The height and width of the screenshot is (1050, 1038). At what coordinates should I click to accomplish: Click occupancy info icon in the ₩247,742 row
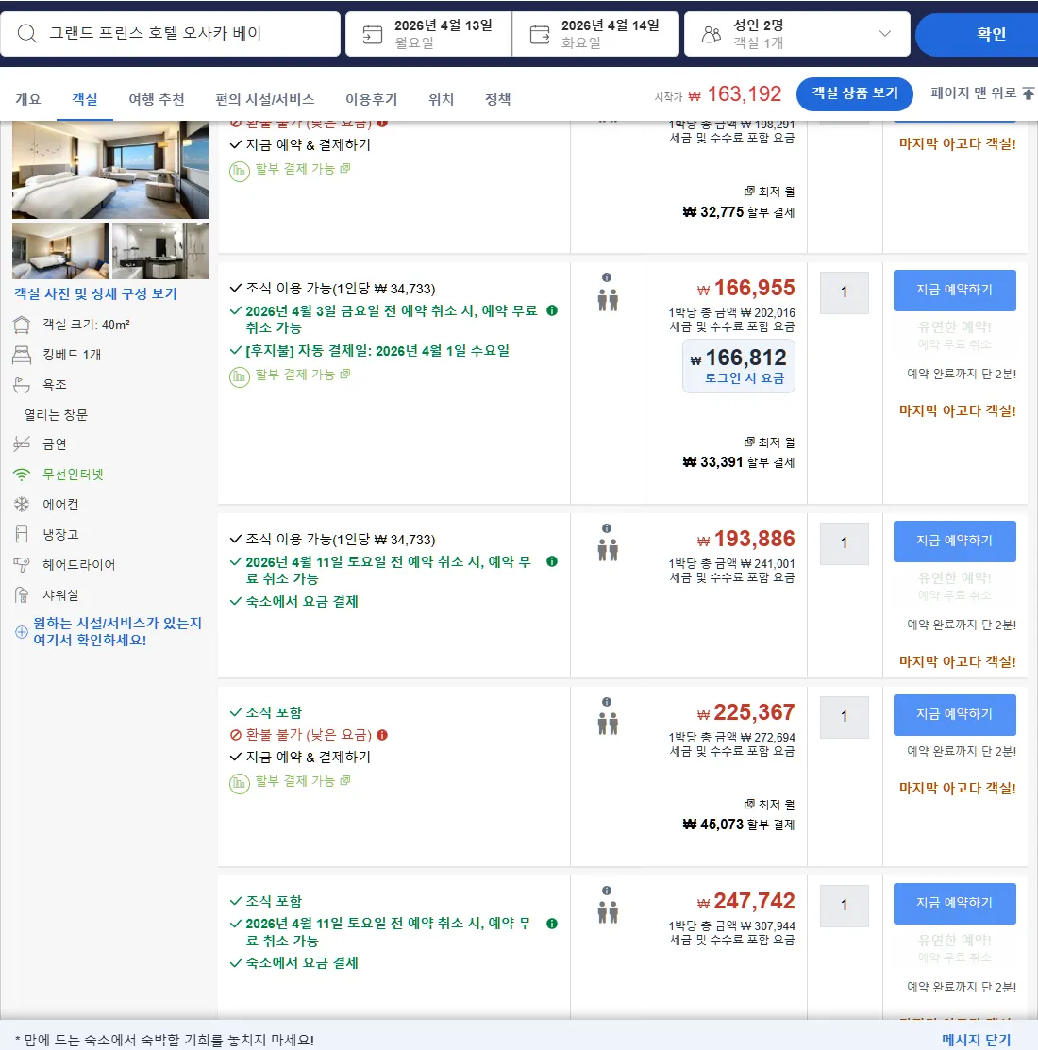point(607,891)
